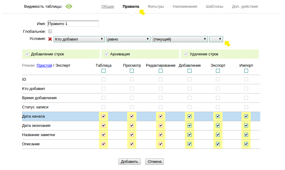The width and height of the screenshot is (285, 170).
Task: Open the Доп. действия tab
Action: (x=245, y=6)
